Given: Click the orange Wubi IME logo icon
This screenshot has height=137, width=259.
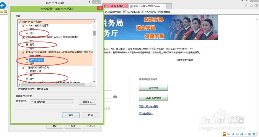Looking at the screenshot, I should 224,134.
